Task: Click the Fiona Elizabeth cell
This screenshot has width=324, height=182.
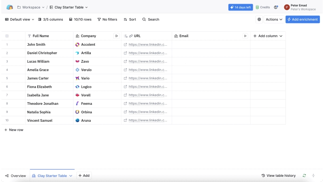Action: (x=49, y=87)
